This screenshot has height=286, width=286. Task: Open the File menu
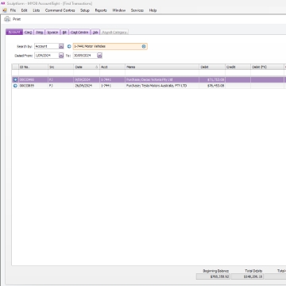click(13, 10)
